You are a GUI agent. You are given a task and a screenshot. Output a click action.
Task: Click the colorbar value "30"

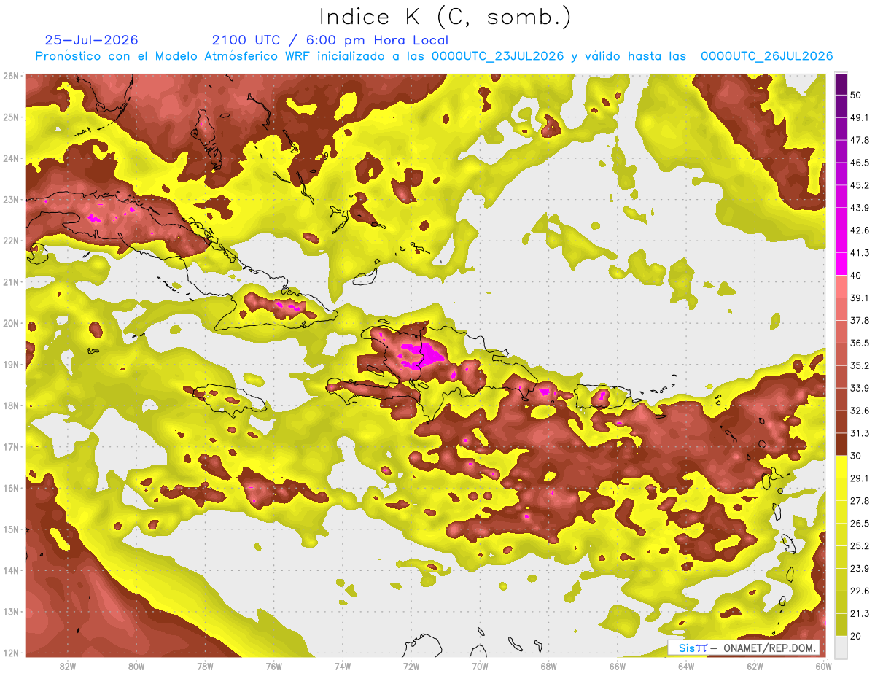[x=856, y=456]
